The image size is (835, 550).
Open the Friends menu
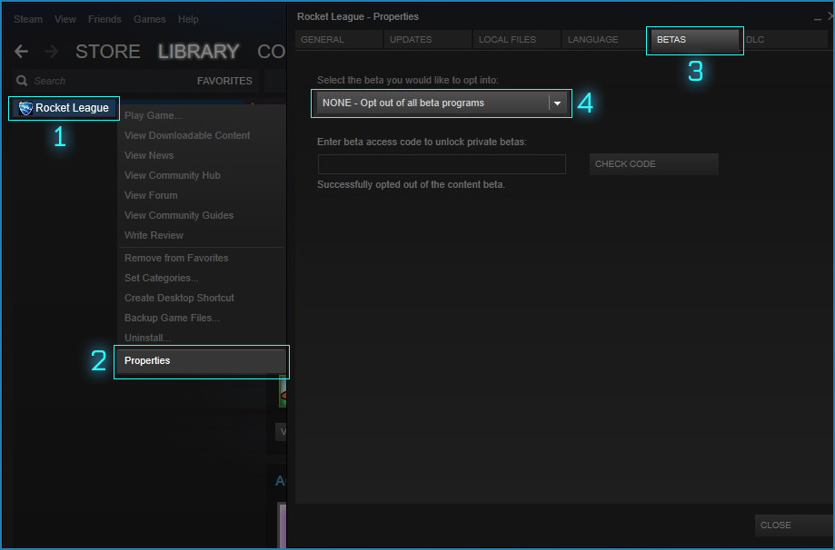(104, 19)
